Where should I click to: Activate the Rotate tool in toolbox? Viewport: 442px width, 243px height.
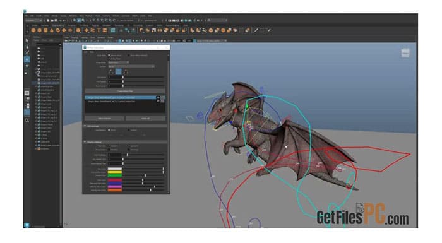point(27,66)
